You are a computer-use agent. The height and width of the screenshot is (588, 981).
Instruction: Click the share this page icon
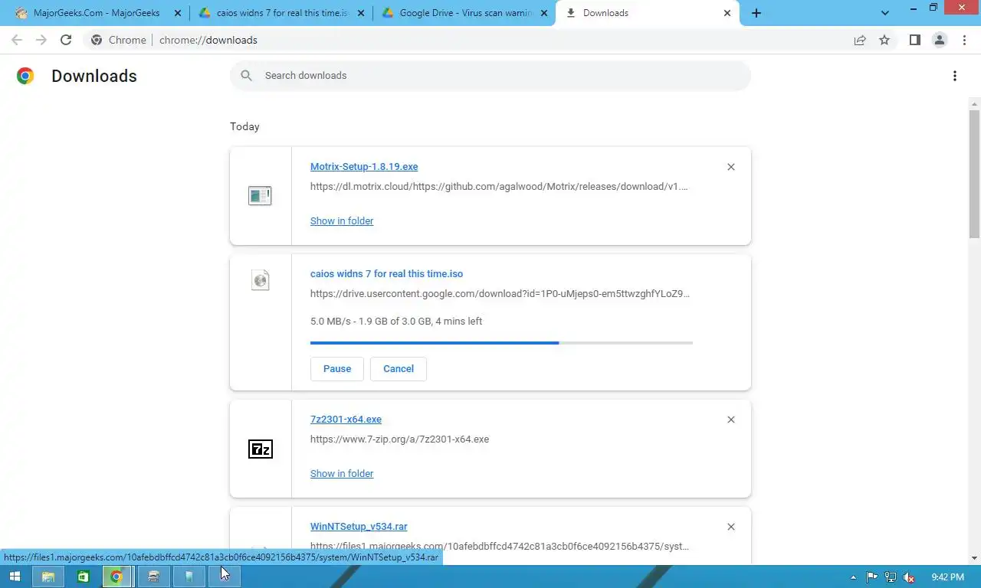pos(860,40)
